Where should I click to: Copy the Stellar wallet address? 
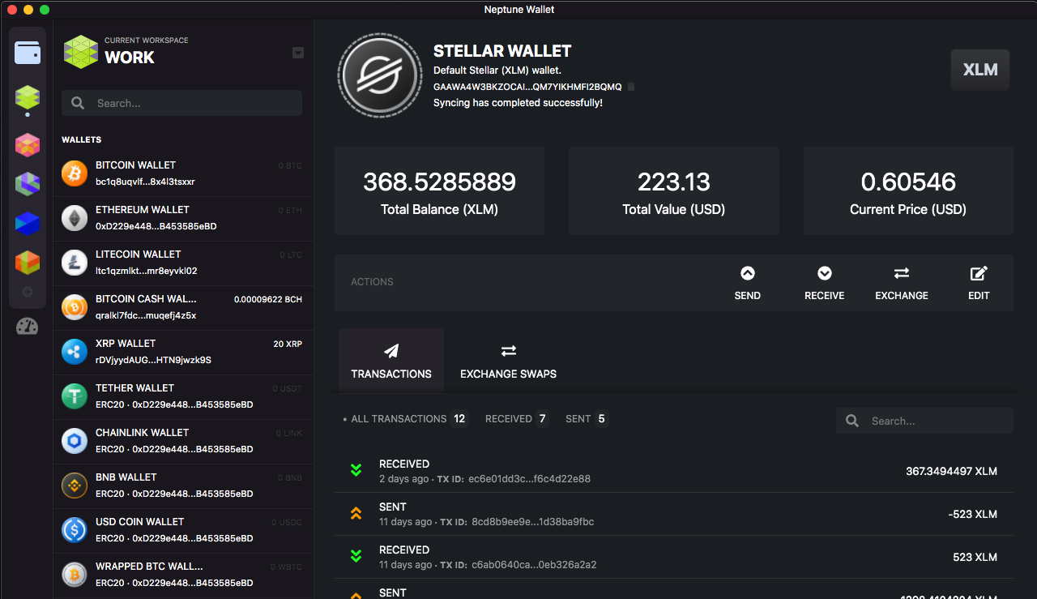(631, 87)
